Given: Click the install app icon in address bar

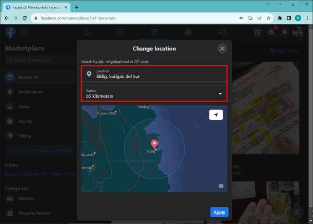Looking at the screenshot, I should [250, 18].
